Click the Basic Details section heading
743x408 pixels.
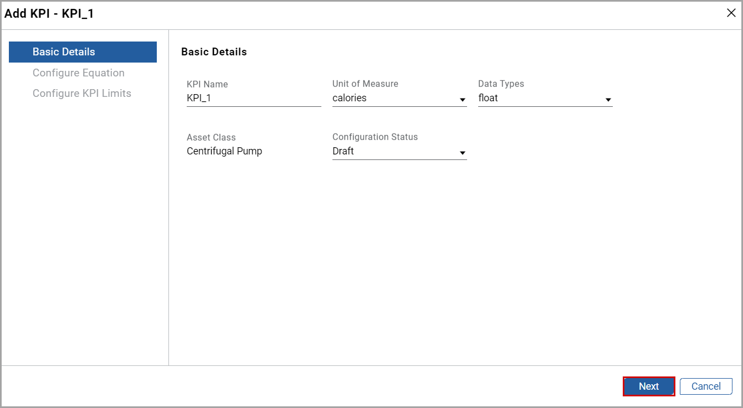click(x=214, y=51)
